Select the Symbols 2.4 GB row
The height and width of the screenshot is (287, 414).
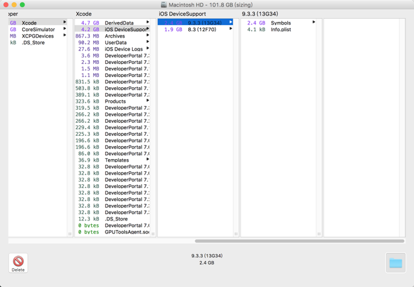[278, 23]
